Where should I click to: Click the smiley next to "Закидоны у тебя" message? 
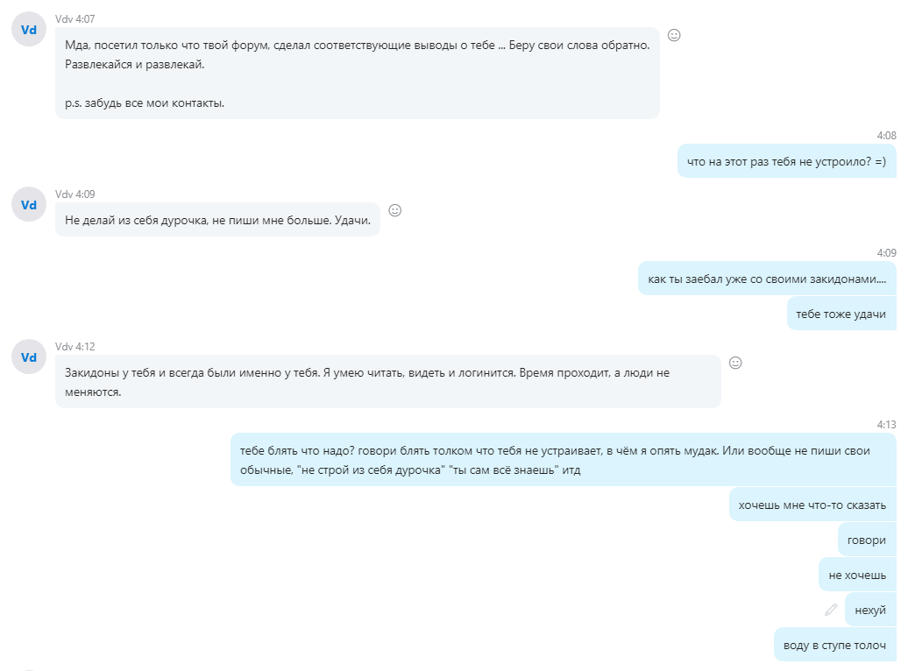click(x=735, y=363)
